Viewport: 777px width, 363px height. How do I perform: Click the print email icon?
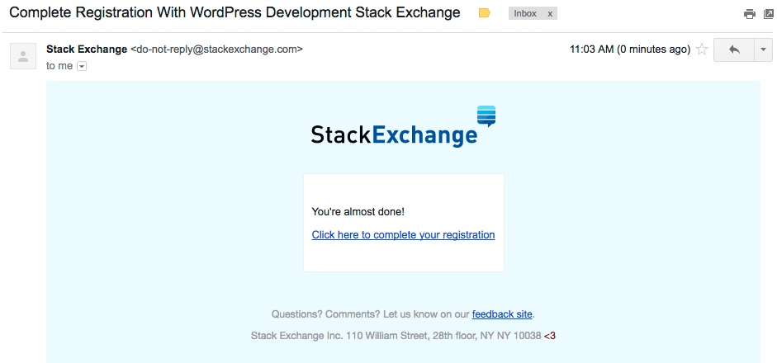click(749, 14)
